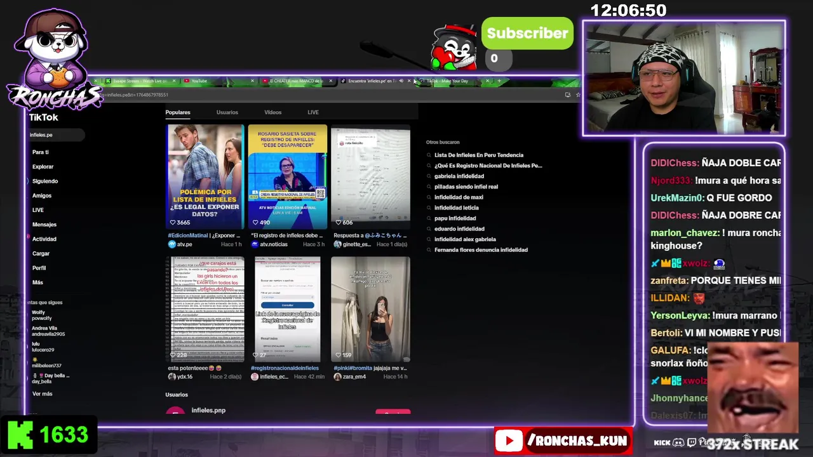Open the atv.noticias author profile
The height and width of the screenshot is (457, 813).
[269, 244]
